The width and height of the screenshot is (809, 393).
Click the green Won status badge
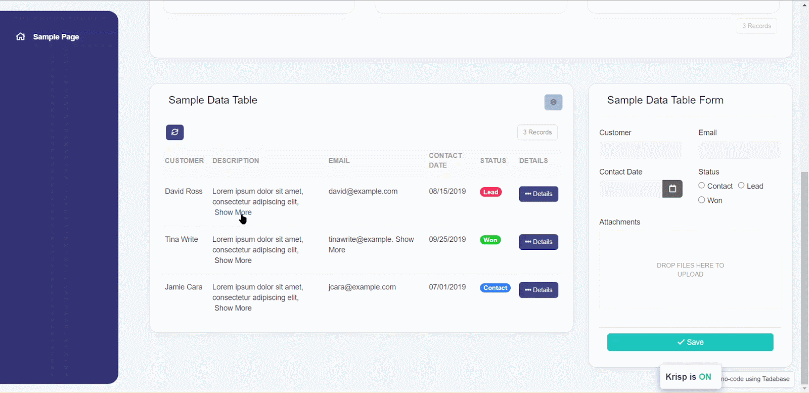pyautogui.click(x=490, y=240)
